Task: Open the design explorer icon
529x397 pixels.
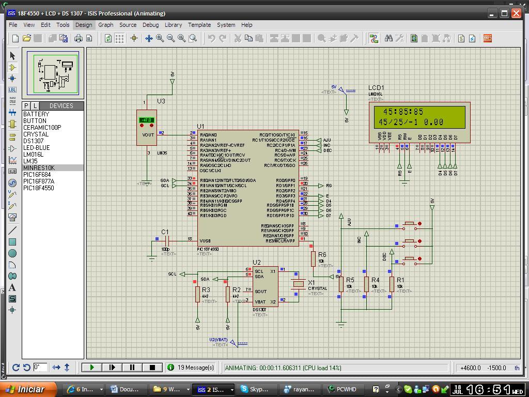Action: (x=414, y=38)
